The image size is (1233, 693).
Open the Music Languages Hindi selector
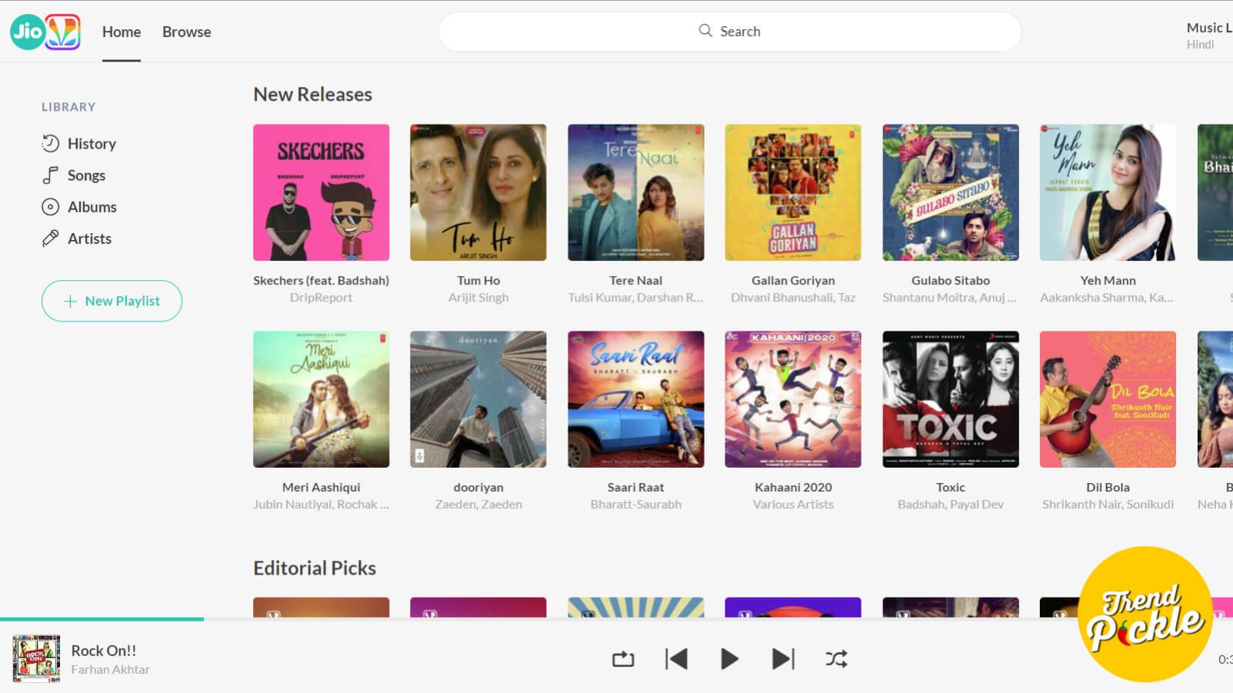tap(1209, 35)
